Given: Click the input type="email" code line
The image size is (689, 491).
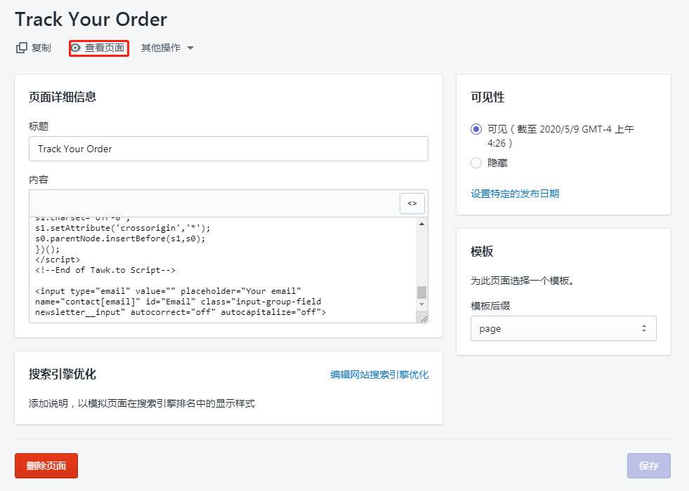Looking at the screenshot, I should pyautogui.click(x=168, y=291).
